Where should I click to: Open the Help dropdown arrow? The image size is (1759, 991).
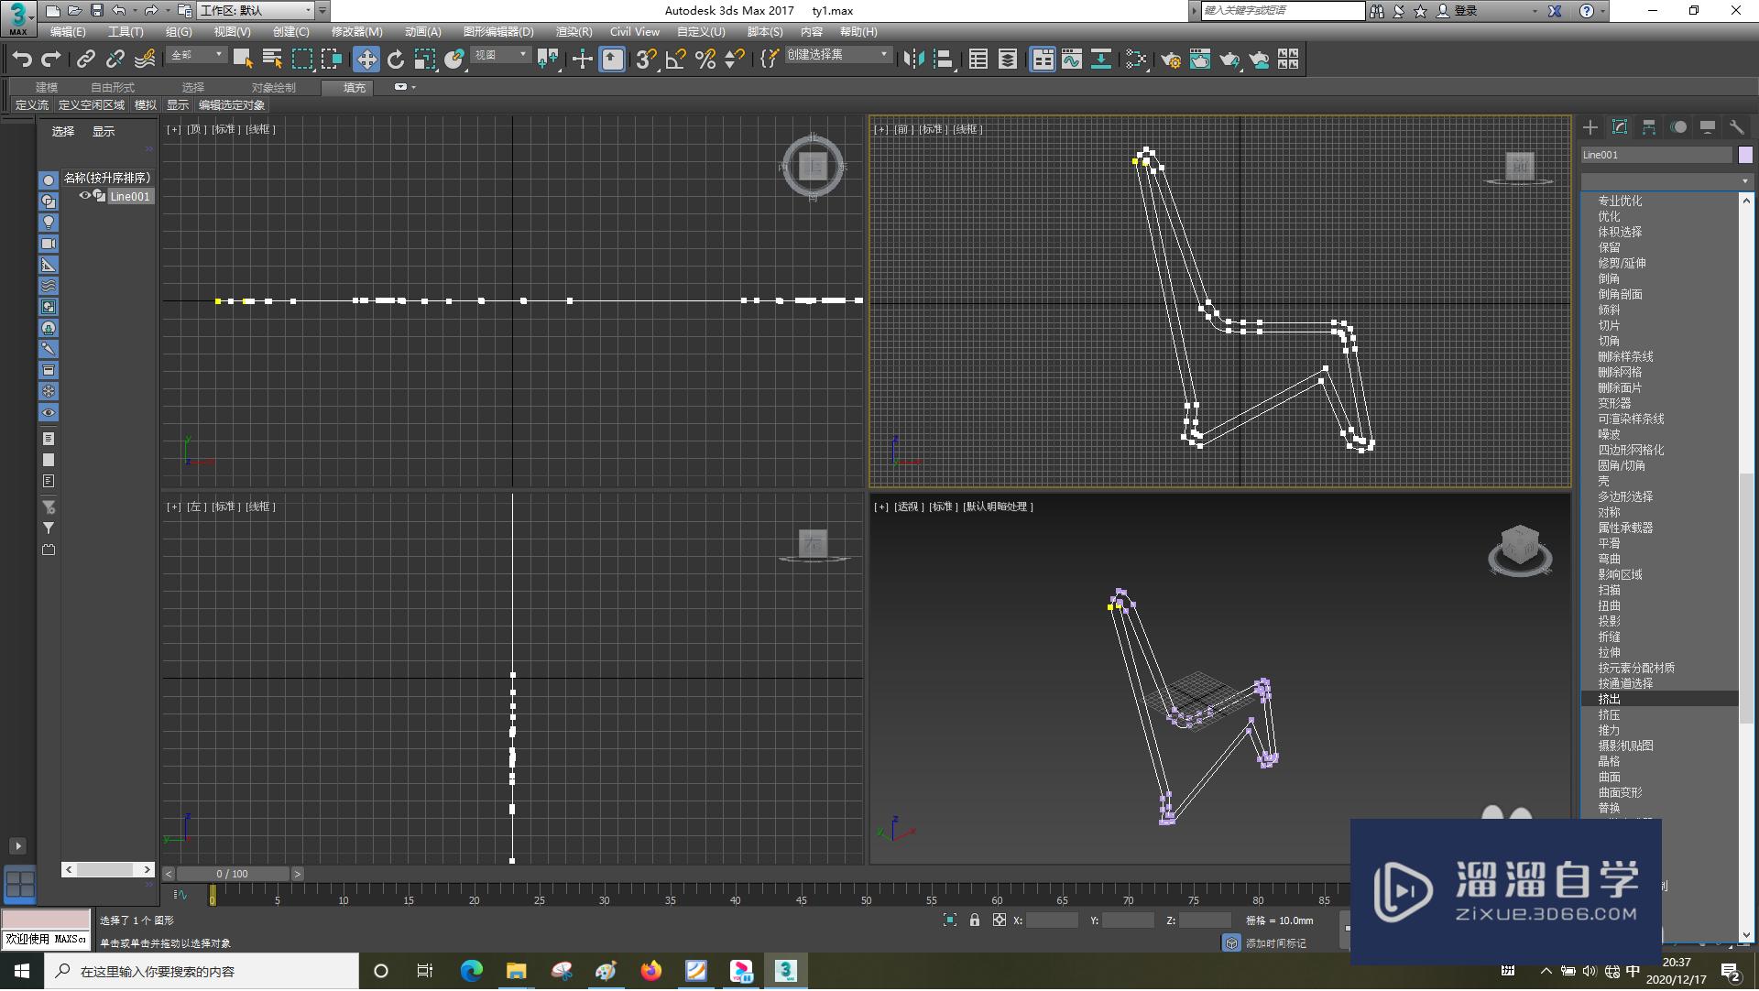click(x=1602, y=11)
